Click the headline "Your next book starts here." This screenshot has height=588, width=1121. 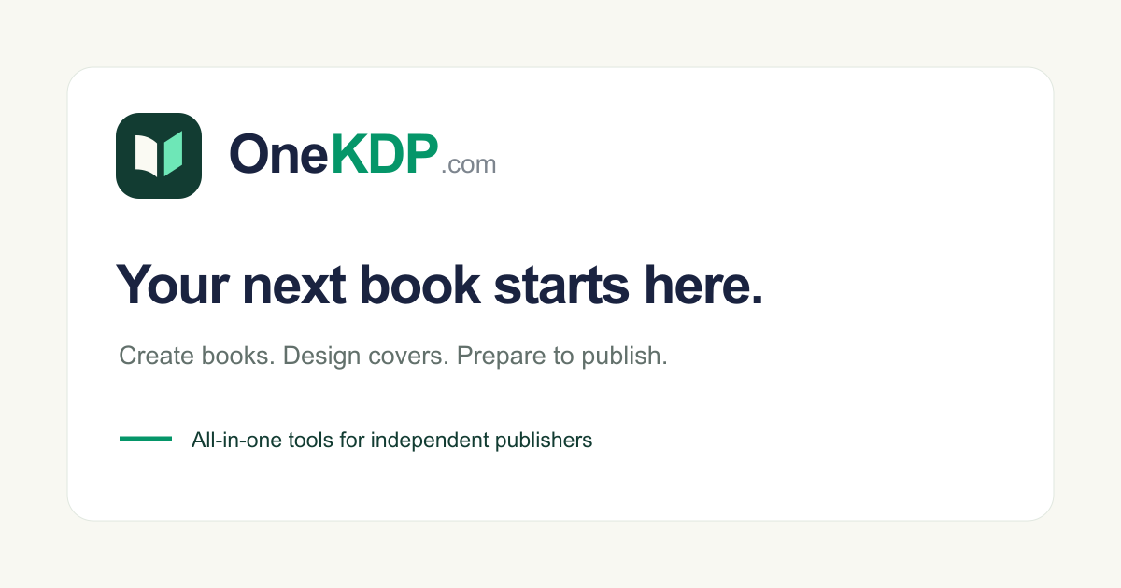(x=439, y=285)
